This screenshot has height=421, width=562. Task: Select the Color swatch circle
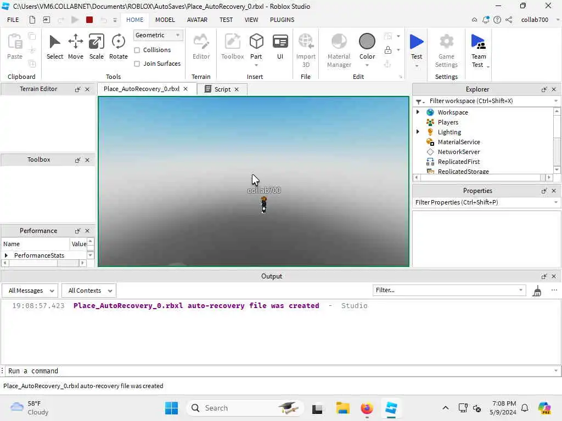coord(367,41)
